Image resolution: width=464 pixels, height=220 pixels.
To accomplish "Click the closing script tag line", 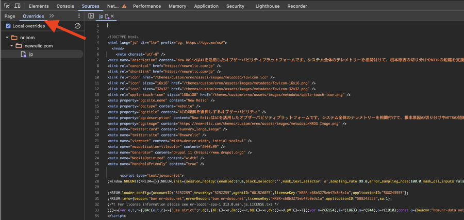I will [117, 216].
